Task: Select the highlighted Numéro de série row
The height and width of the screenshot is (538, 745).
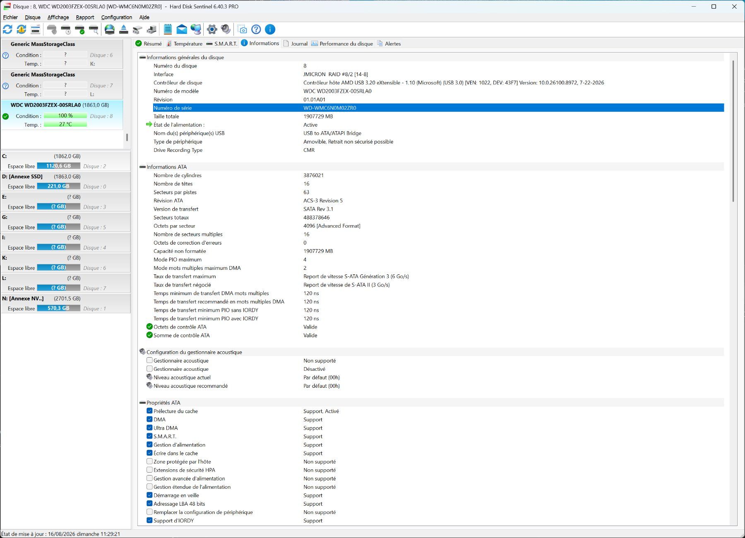Action: pyautogui.click(x=438, y=108)
